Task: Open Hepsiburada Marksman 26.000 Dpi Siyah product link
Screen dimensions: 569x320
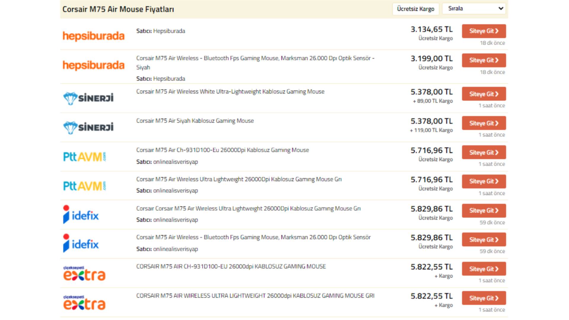Action: (x=255, y=59)
